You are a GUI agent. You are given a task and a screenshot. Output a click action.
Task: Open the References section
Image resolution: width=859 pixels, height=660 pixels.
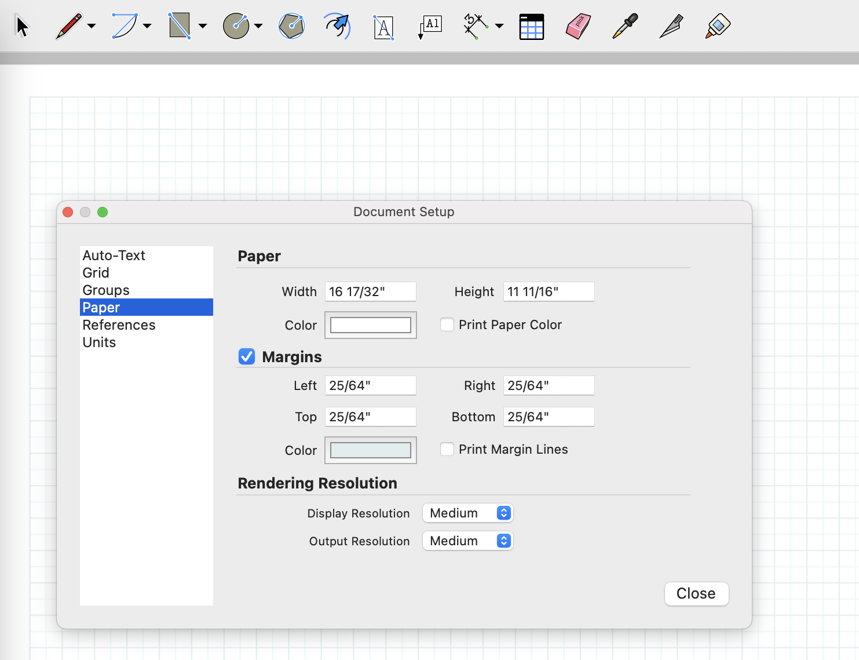coord(119,325)
